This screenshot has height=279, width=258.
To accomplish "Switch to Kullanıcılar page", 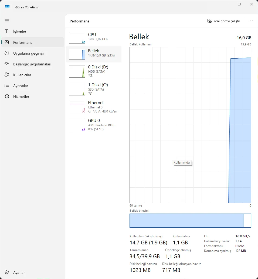I will [x=33, y=75].
